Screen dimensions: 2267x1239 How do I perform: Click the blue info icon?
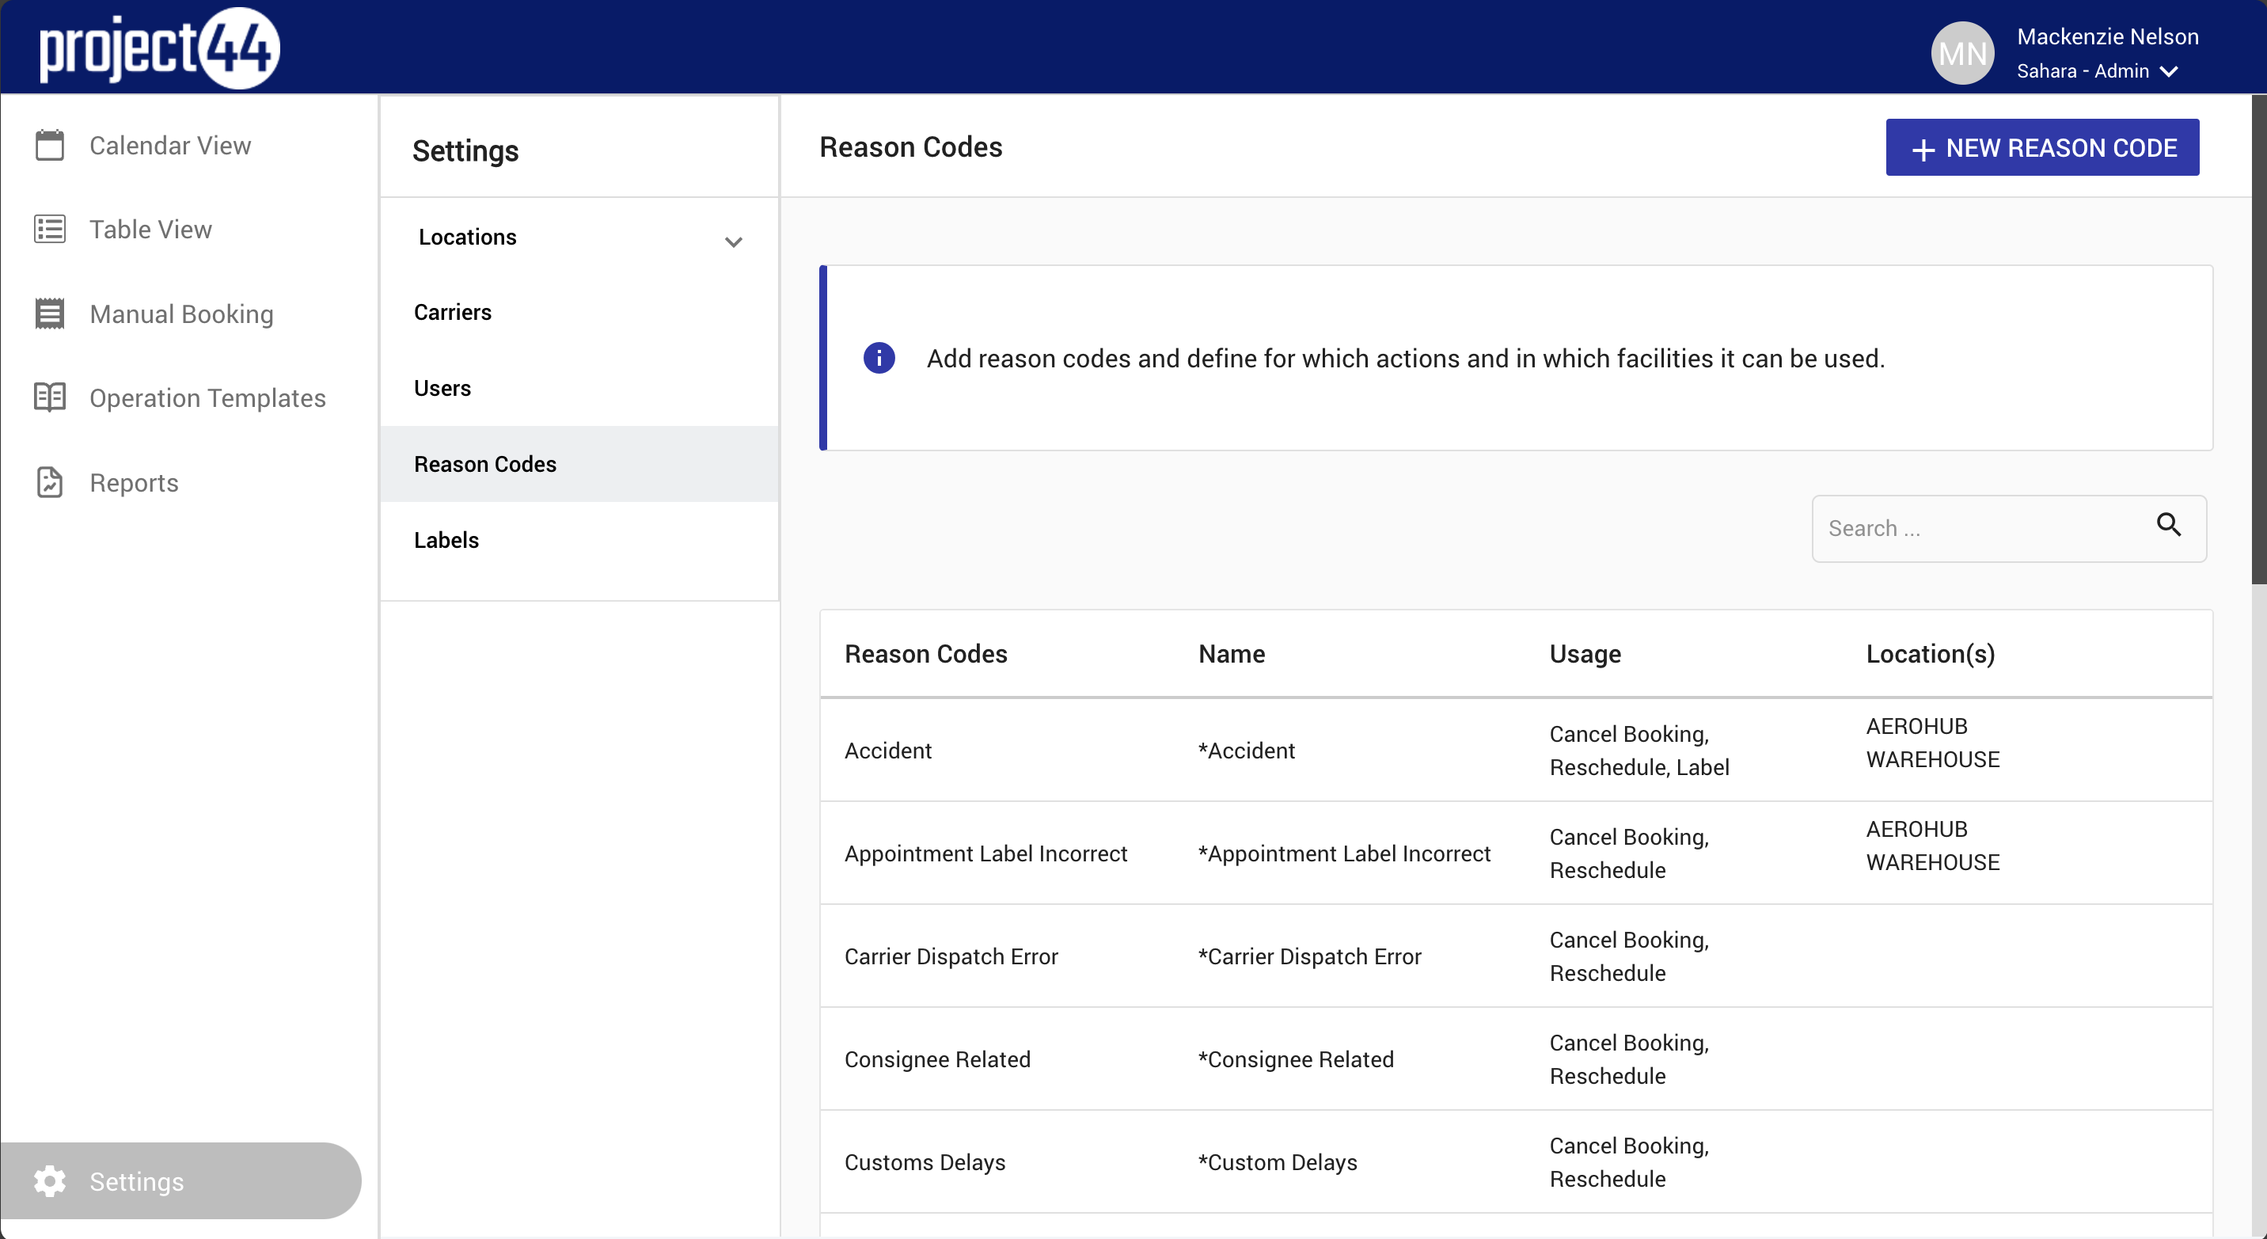tap(879, 358)
